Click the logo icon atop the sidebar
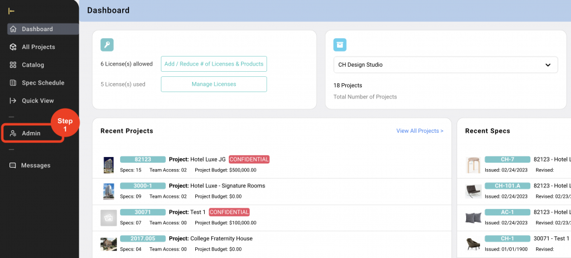 tap(11, 11)
